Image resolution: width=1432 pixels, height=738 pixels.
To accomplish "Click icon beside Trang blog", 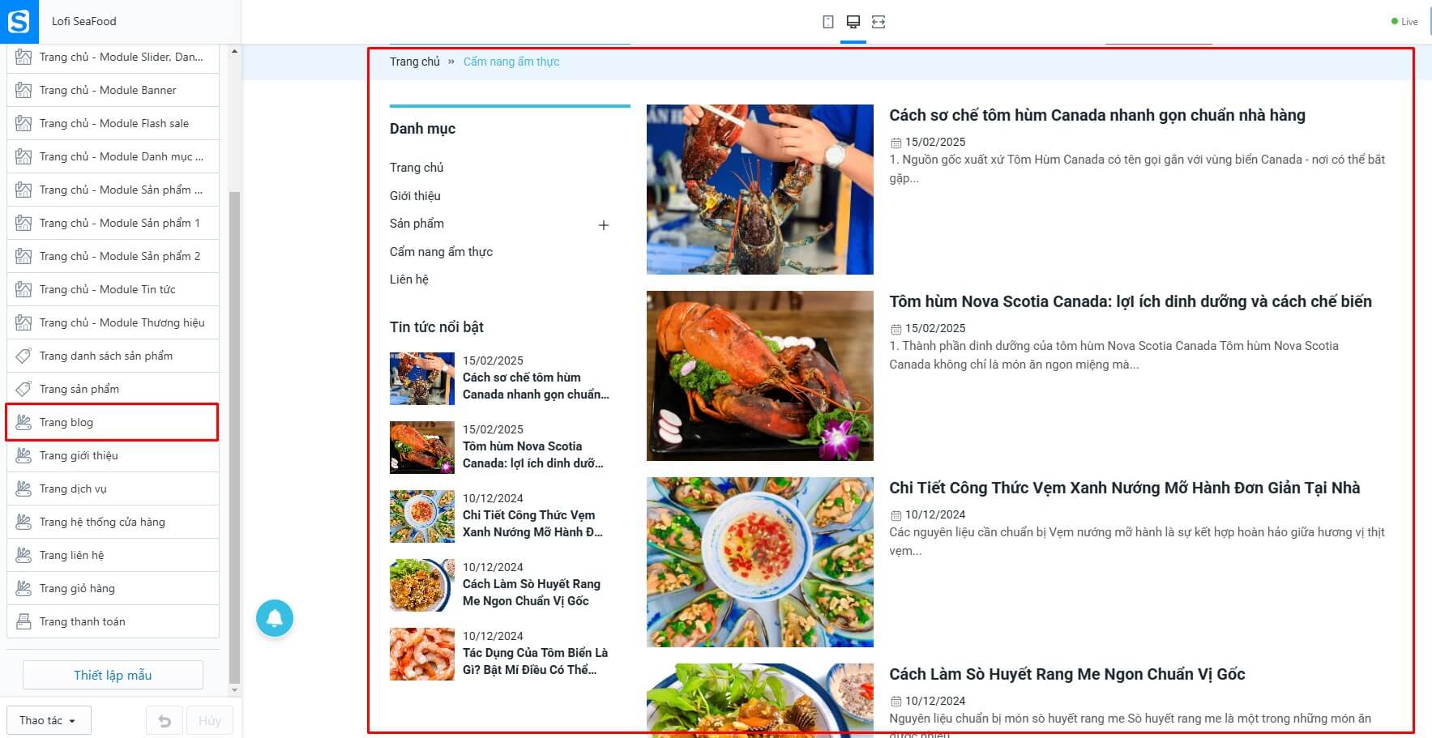I will point(24,422).
